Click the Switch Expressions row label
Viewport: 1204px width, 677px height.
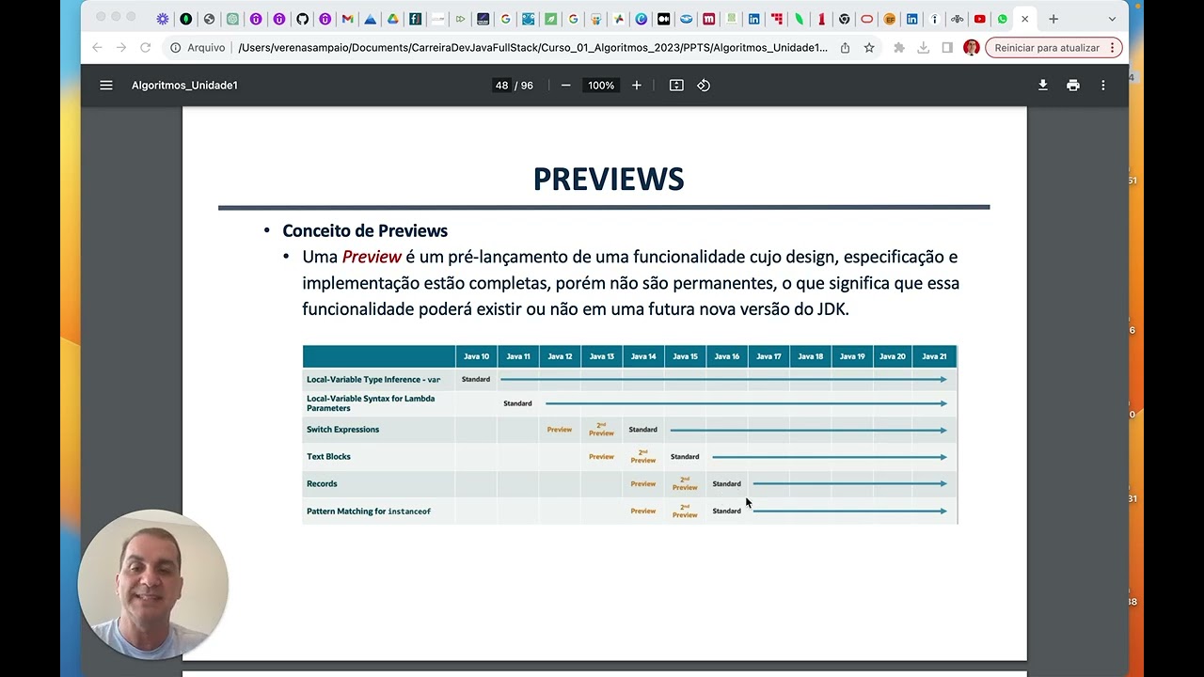click(x=342, y=430)
